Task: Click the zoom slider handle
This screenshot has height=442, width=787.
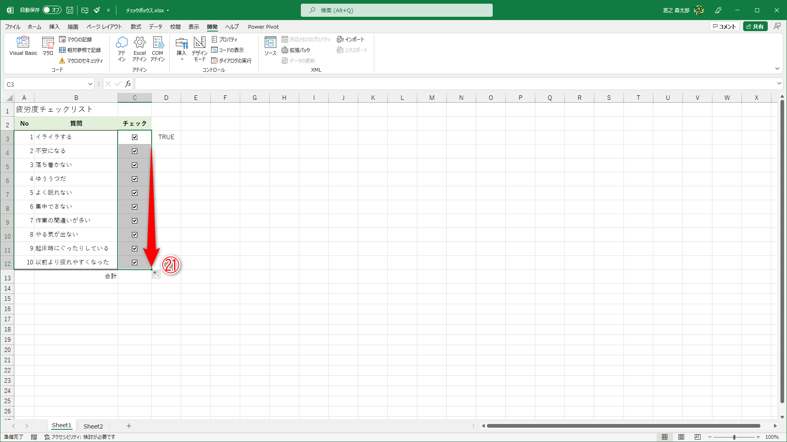Action: point(734,437)
